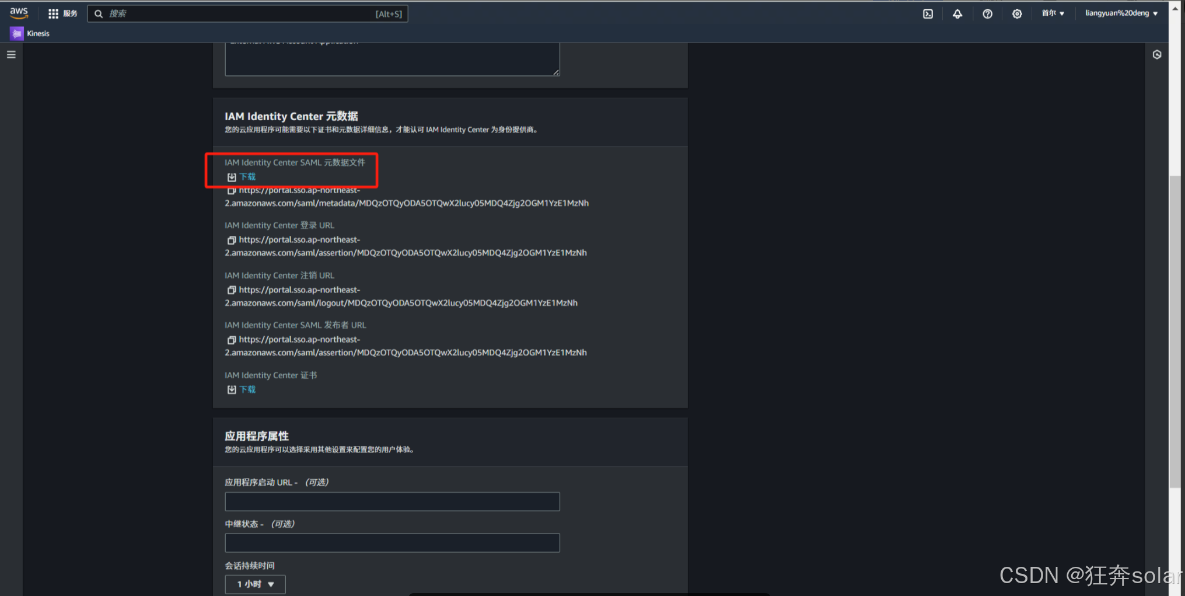The image size is (1185, 596).
Task: Click the 中继状态 input field
Action: click(392, 543)
